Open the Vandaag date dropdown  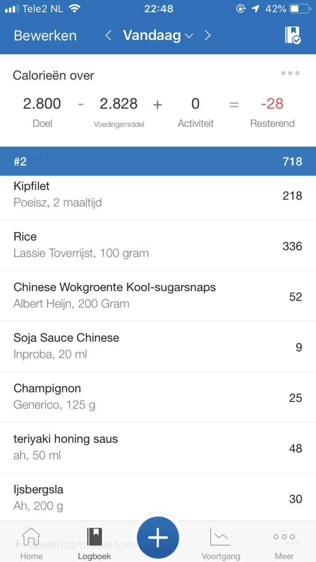(158, 36)
